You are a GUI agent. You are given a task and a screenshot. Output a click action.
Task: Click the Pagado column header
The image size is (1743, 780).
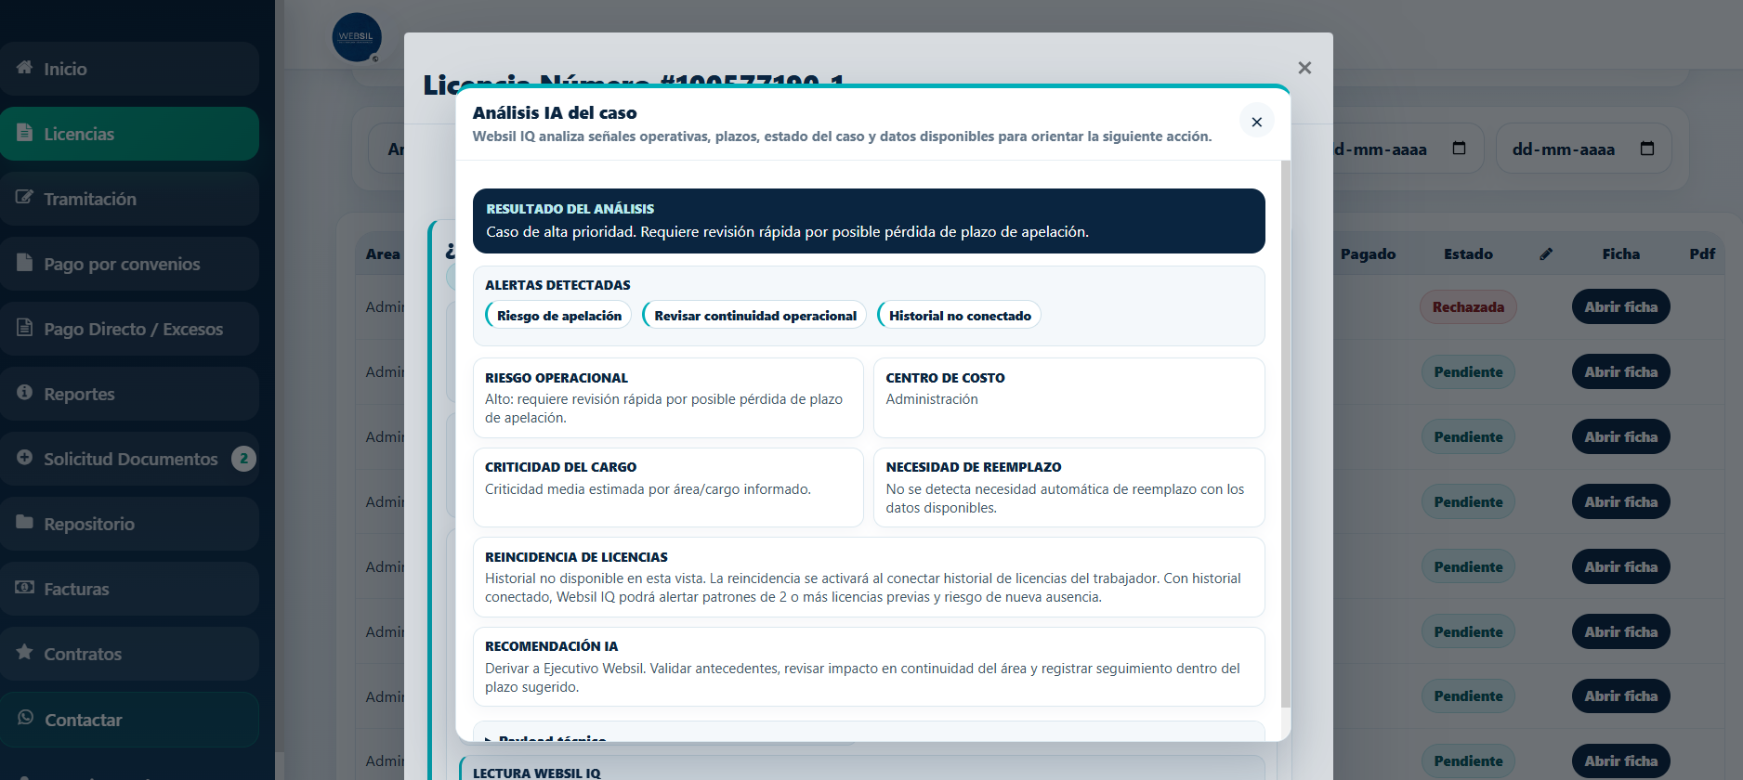pos(1368,253)
